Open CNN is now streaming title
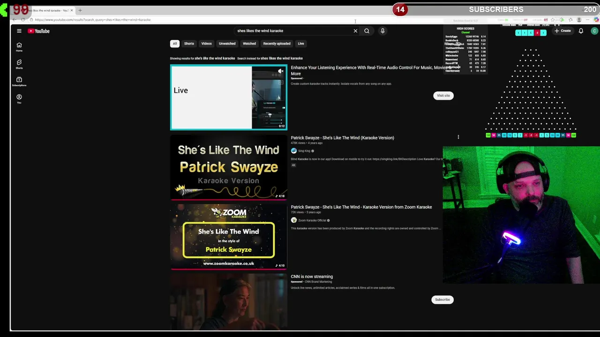 pos(312,277)
